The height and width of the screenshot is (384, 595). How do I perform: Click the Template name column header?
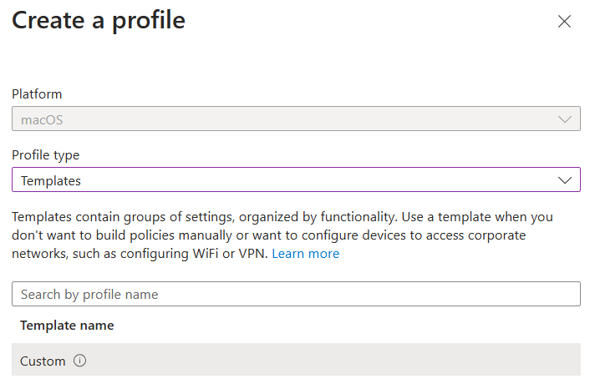(67, 326)
